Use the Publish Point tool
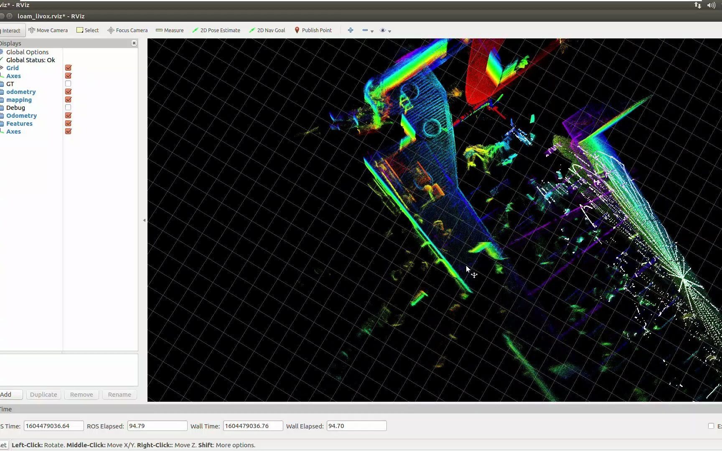722x451 pixels. pos(313,30)
